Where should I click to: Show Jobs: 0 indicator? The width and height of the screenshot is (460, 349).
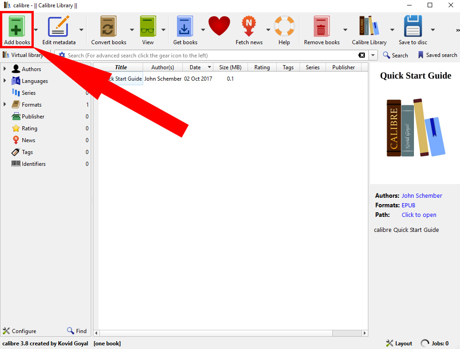click(x=435, y=344)
